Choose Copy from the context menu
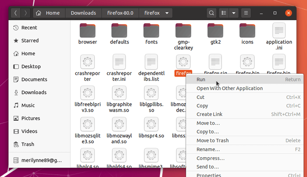Screen dimensions: 307x177 [245, 106]
